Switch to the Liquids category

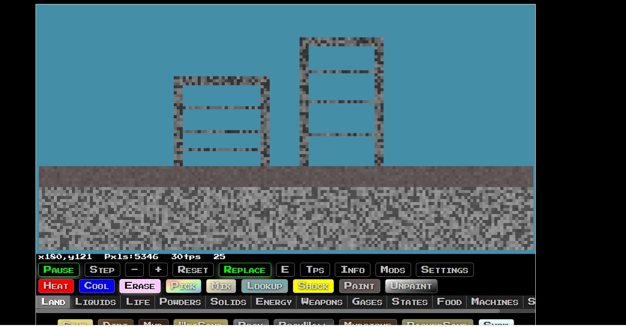click(95, 302)
